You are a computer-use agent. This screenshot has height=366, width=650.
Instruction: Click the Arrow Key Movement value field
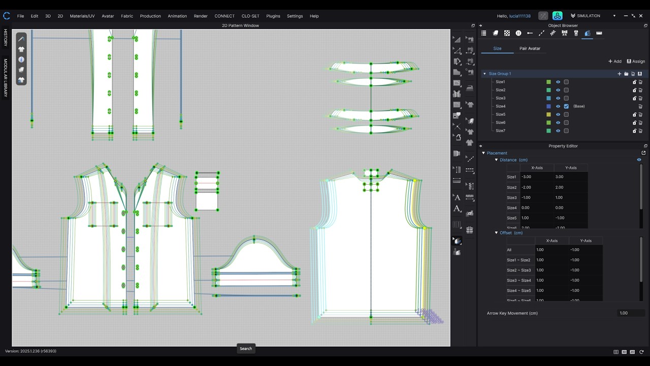631,313
